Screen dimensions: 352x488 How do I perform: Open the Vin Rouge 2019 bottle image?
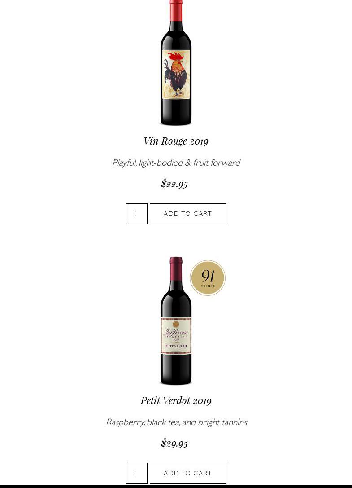[176, 62]
